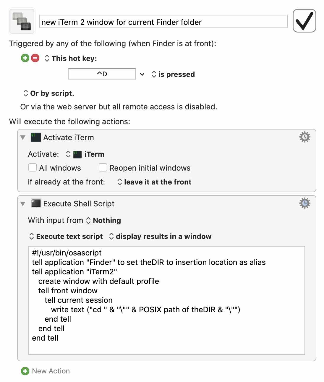
Task: Open gear menu for Execute Shell Script action
Action: [304, 203]
